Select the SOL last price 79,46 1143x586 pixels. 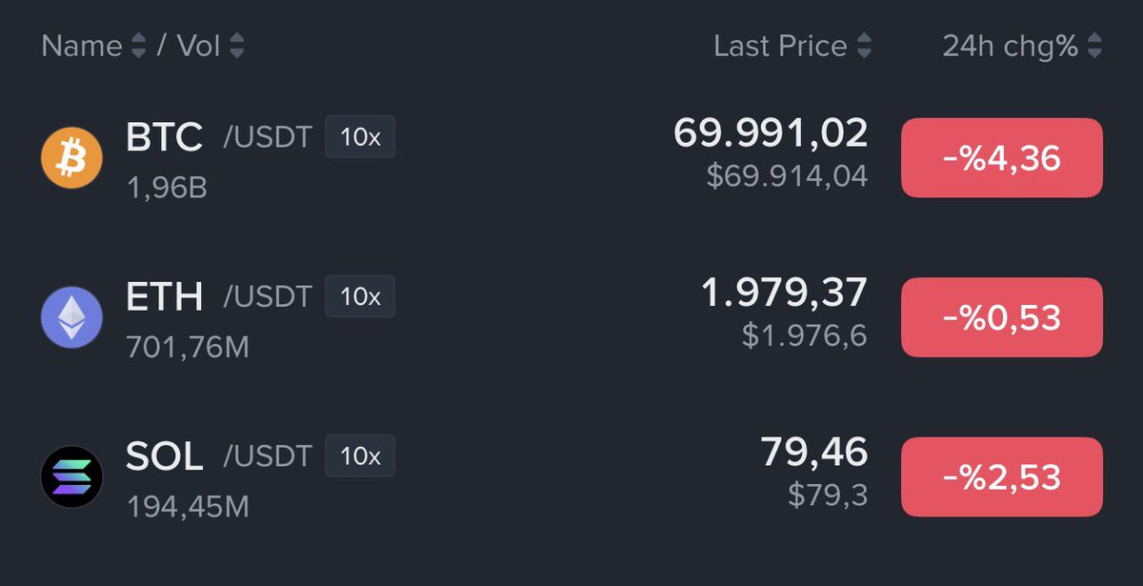point(814,452)
